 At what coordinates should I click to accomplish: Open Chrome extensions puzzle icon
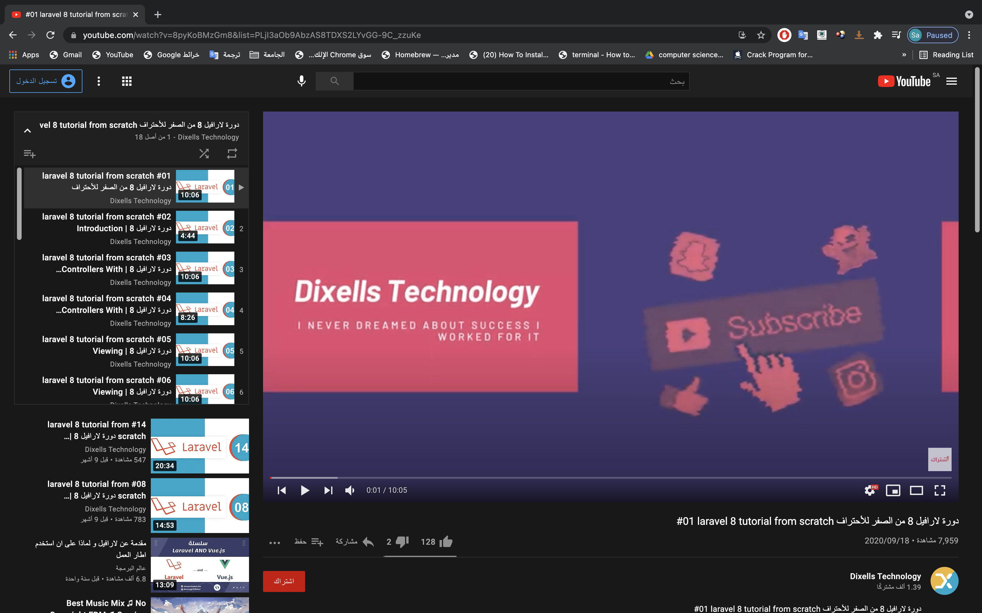pos(878,35)
